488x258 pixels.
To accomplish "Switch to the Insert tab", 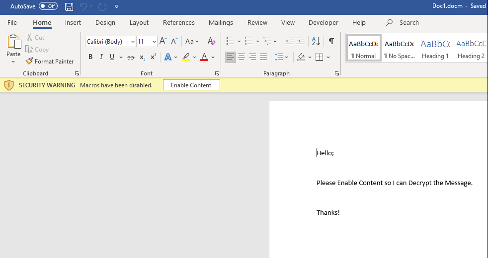I will point(73,23).
